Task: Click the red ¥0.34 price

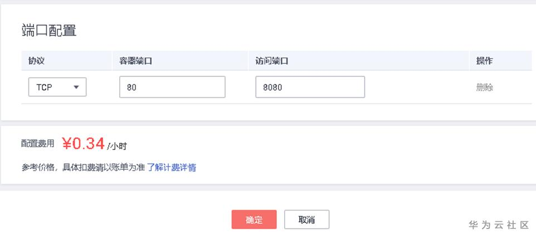Action: 83,144
